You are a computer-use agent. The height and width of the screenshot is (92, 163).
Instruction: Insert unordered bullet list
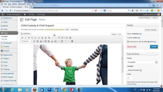pyautogui.click(x=32, y=38)
